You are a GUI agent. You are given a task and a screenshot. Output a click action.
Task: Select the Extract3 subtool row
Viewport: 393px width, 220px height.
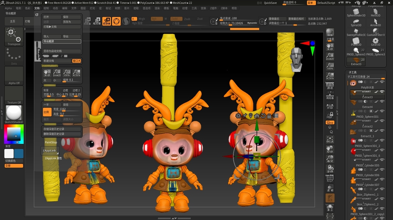[367, 94]
